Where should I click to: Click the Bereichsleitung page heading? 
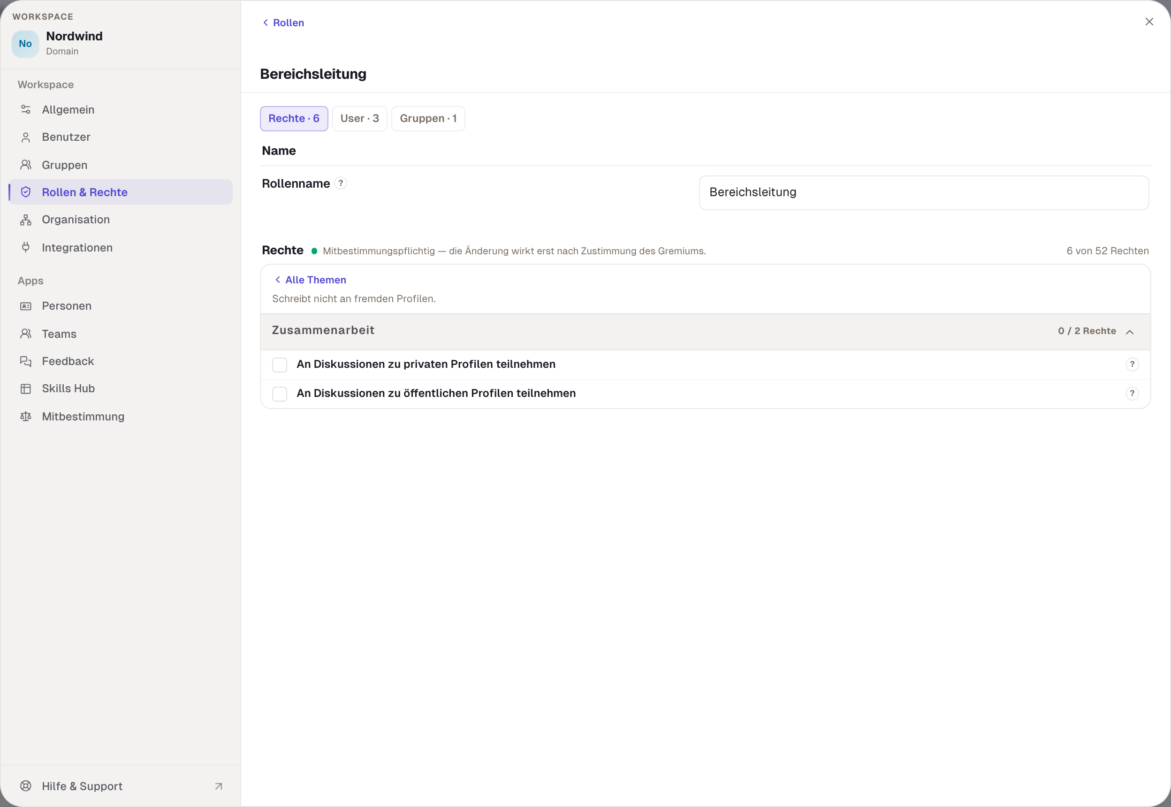[313, 74]
